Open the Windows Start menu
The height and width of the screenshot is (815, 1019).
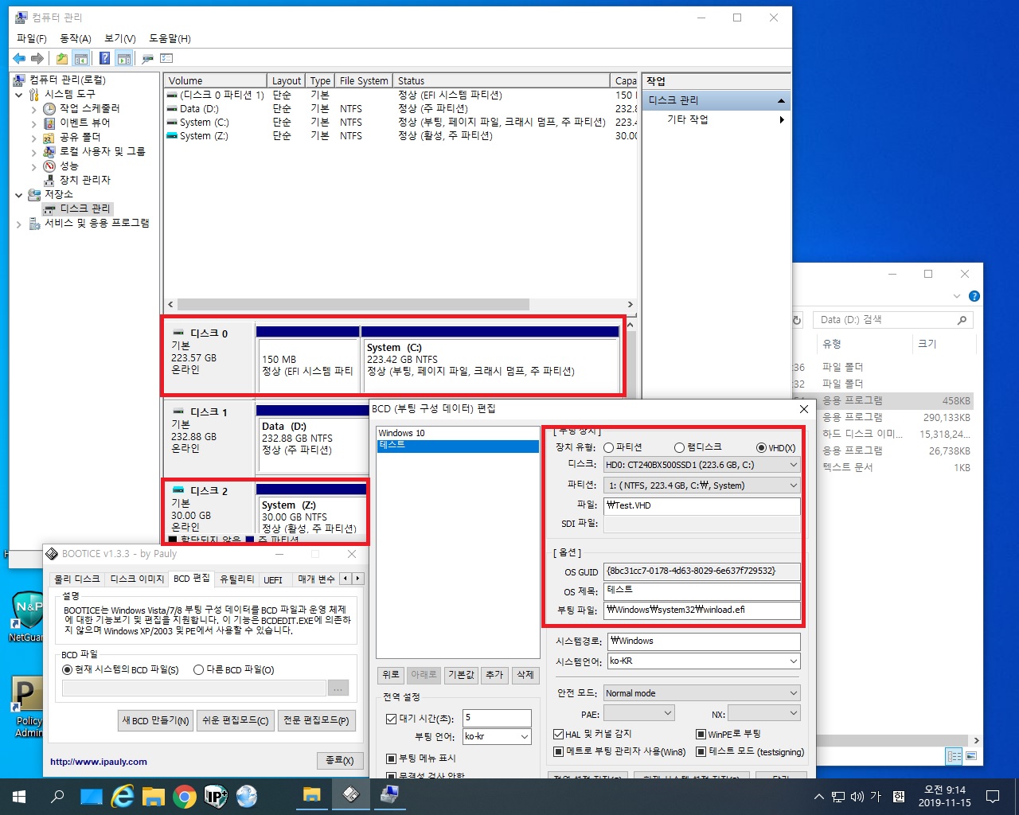19,796
